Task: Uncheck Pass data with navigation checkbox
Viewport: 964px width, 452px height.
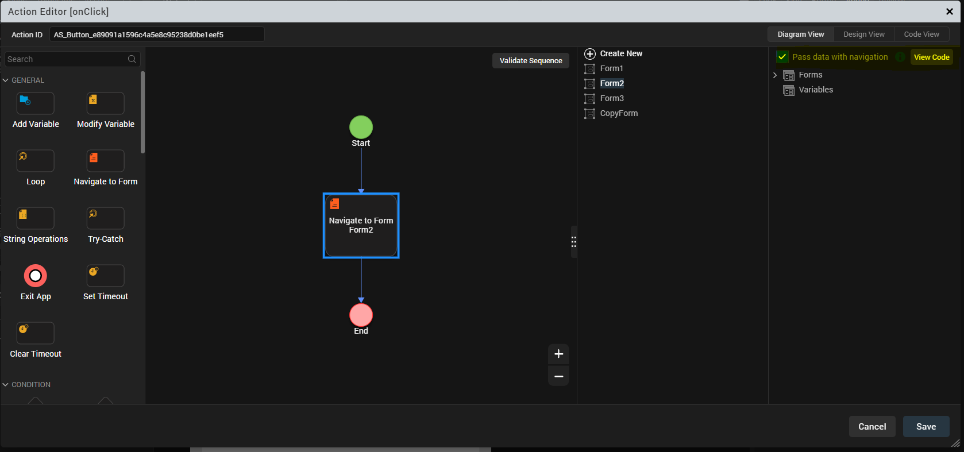Action: [782, 57]
